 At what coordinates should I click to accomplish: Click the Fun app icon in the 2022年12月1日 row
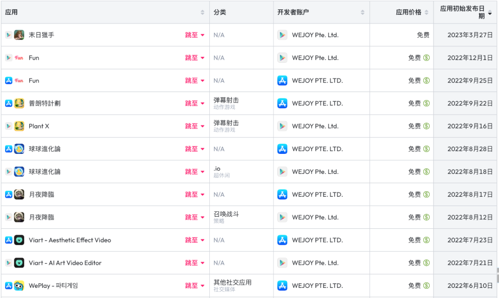coord(19,58)
